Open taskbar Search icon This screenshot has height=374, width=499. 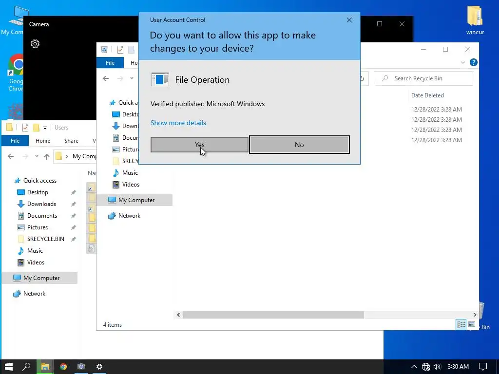click(x=26, y=367)
